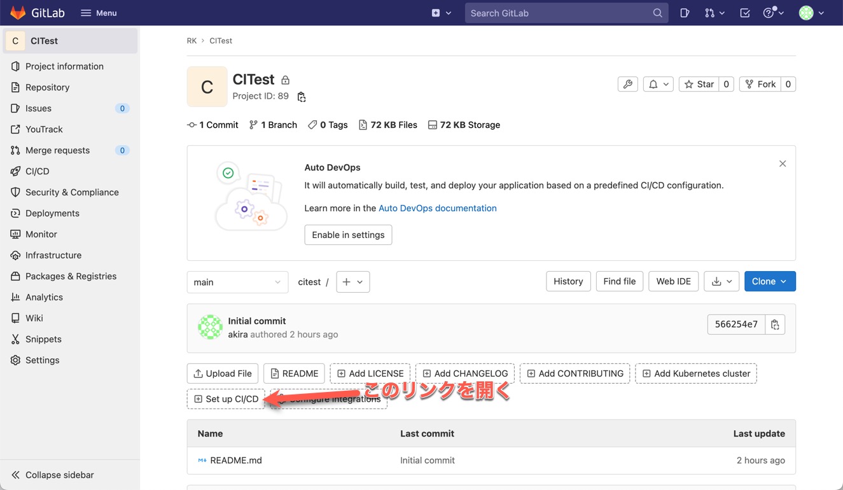
Task: Open the 1 Commit link
Action: coord(212,125)
